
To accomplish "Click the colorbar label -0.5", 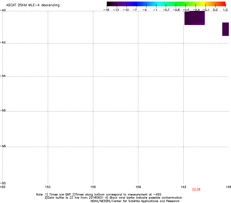I will pyautogui.click(x=186, y=10).
